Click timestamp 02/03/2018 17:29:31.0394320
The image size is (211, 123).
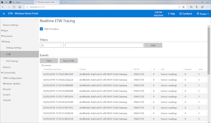(58, 113)
